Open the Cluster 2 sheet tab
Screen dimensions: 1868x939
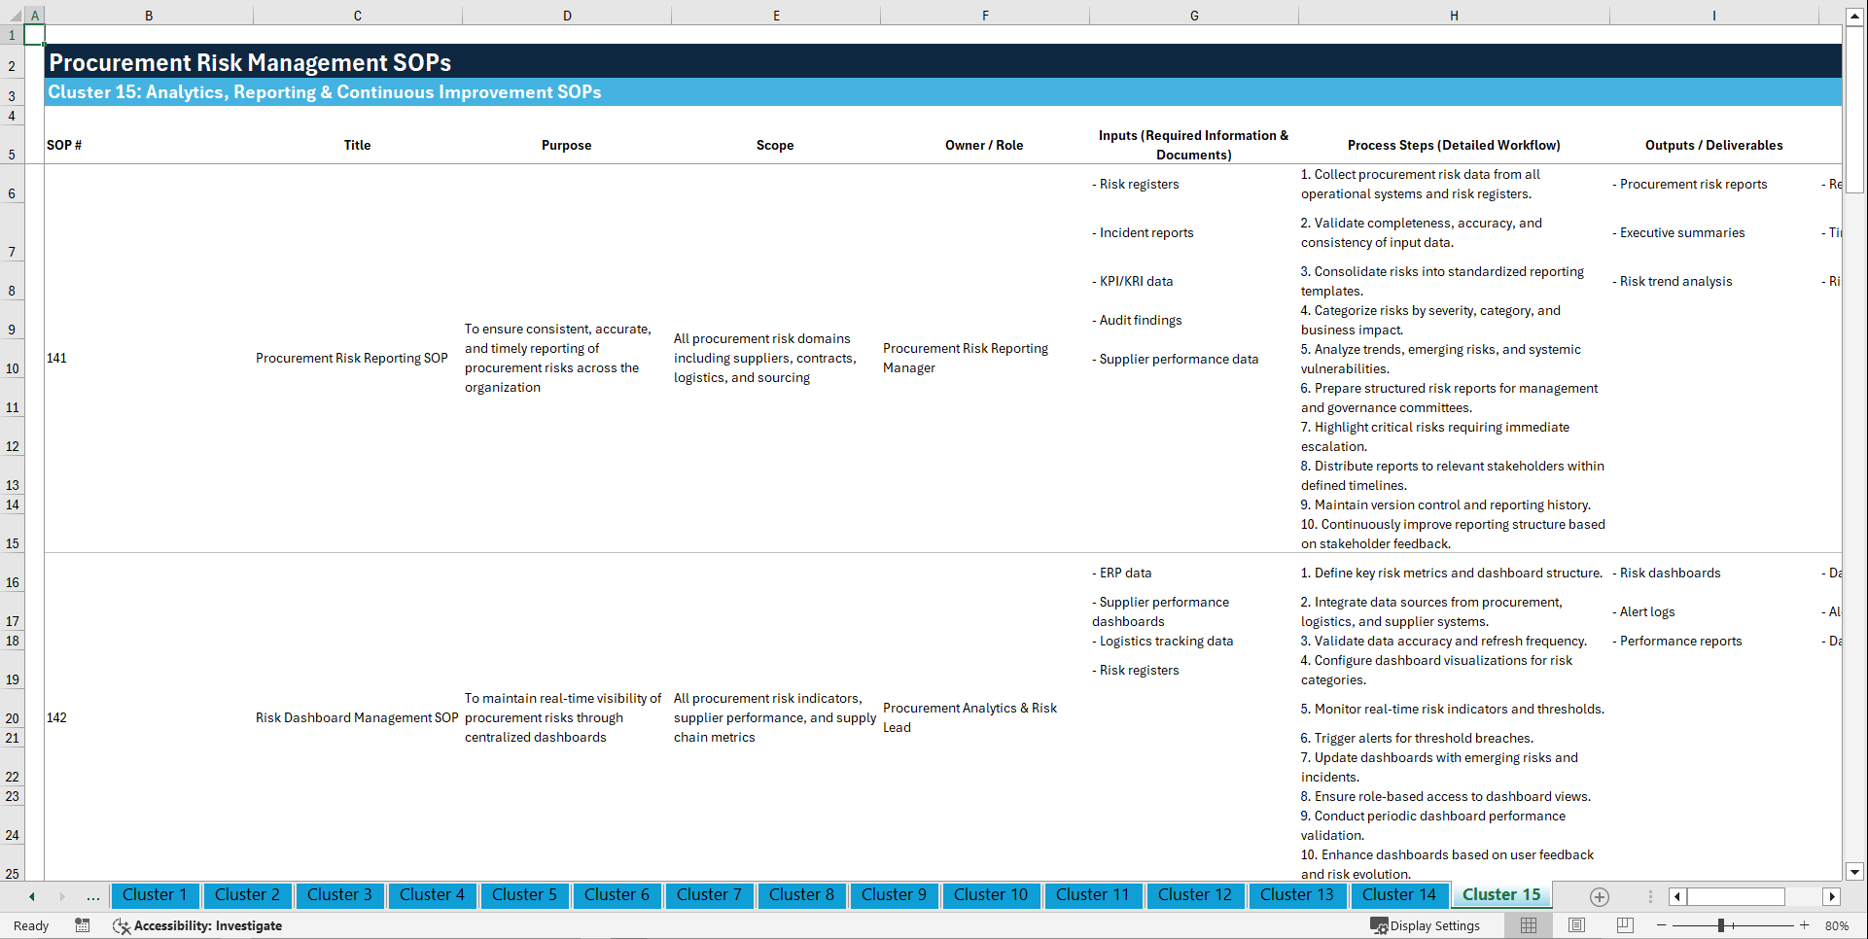tap(247, 894)
